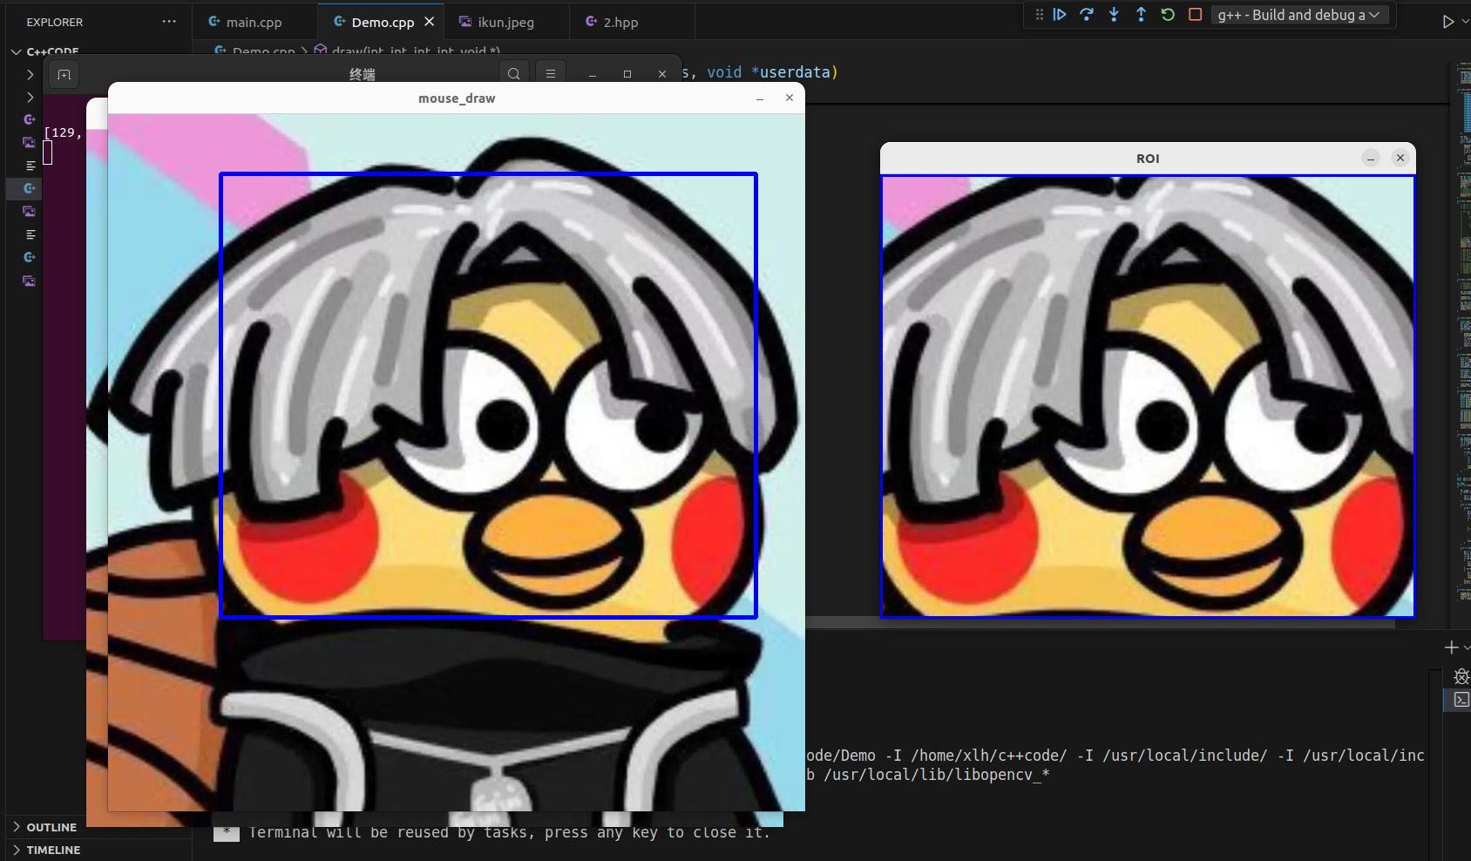Open the ikun.jpeg tab
The width and height of the screenshot is (1471, 861).
[x=506, y=22]
